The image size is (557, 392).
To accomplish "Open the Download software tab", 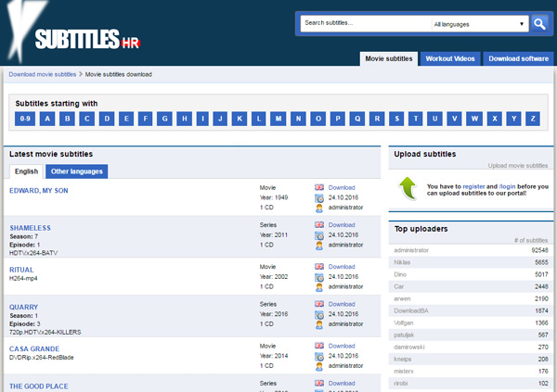I will [x=518, y=58].
